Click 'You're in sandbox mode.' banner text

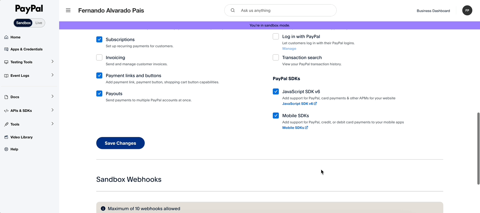[x=269, y=25]
